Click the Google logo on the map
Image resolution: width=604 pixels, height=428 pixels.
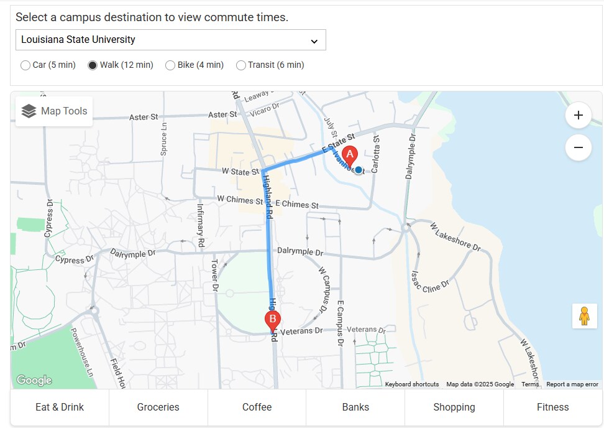point(34,380)
